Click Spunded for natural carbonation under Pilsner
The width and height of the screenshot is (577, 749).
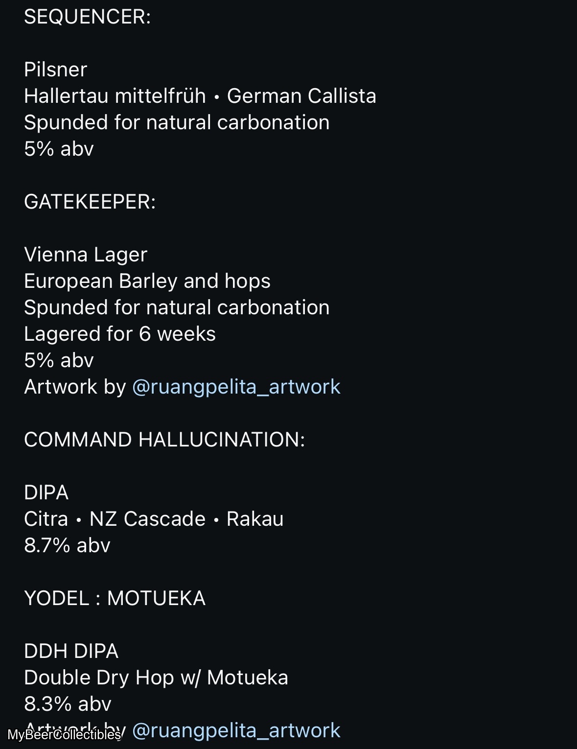[177, 123]
